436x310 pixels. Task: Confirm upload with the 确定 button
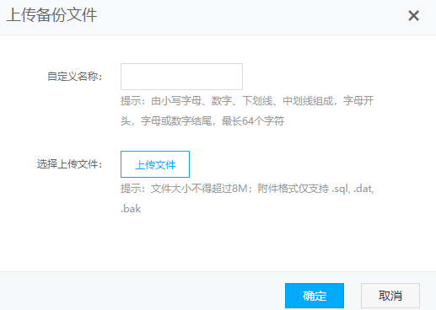[x=315, y=296]
